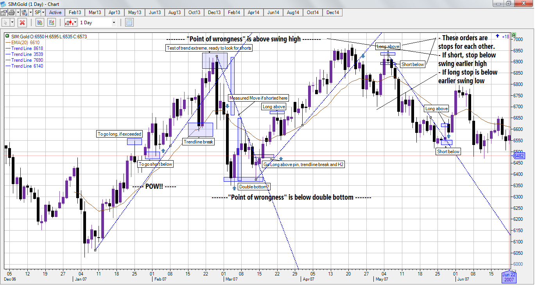Switch to the May13 contract tab
Screen dimensions: 538x297
click(x=135, y=13)
